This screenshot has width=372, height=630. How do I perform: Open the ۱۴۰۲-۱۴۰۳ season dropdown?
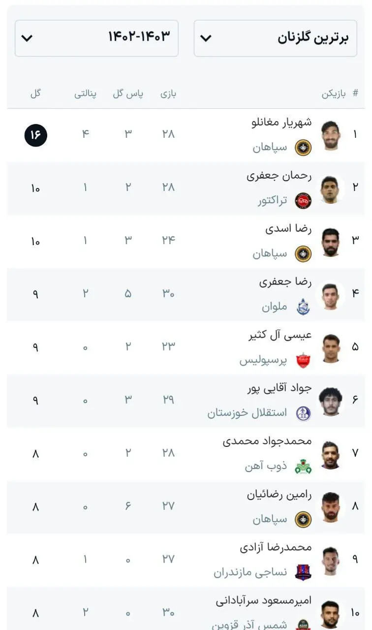click(96, 38)
